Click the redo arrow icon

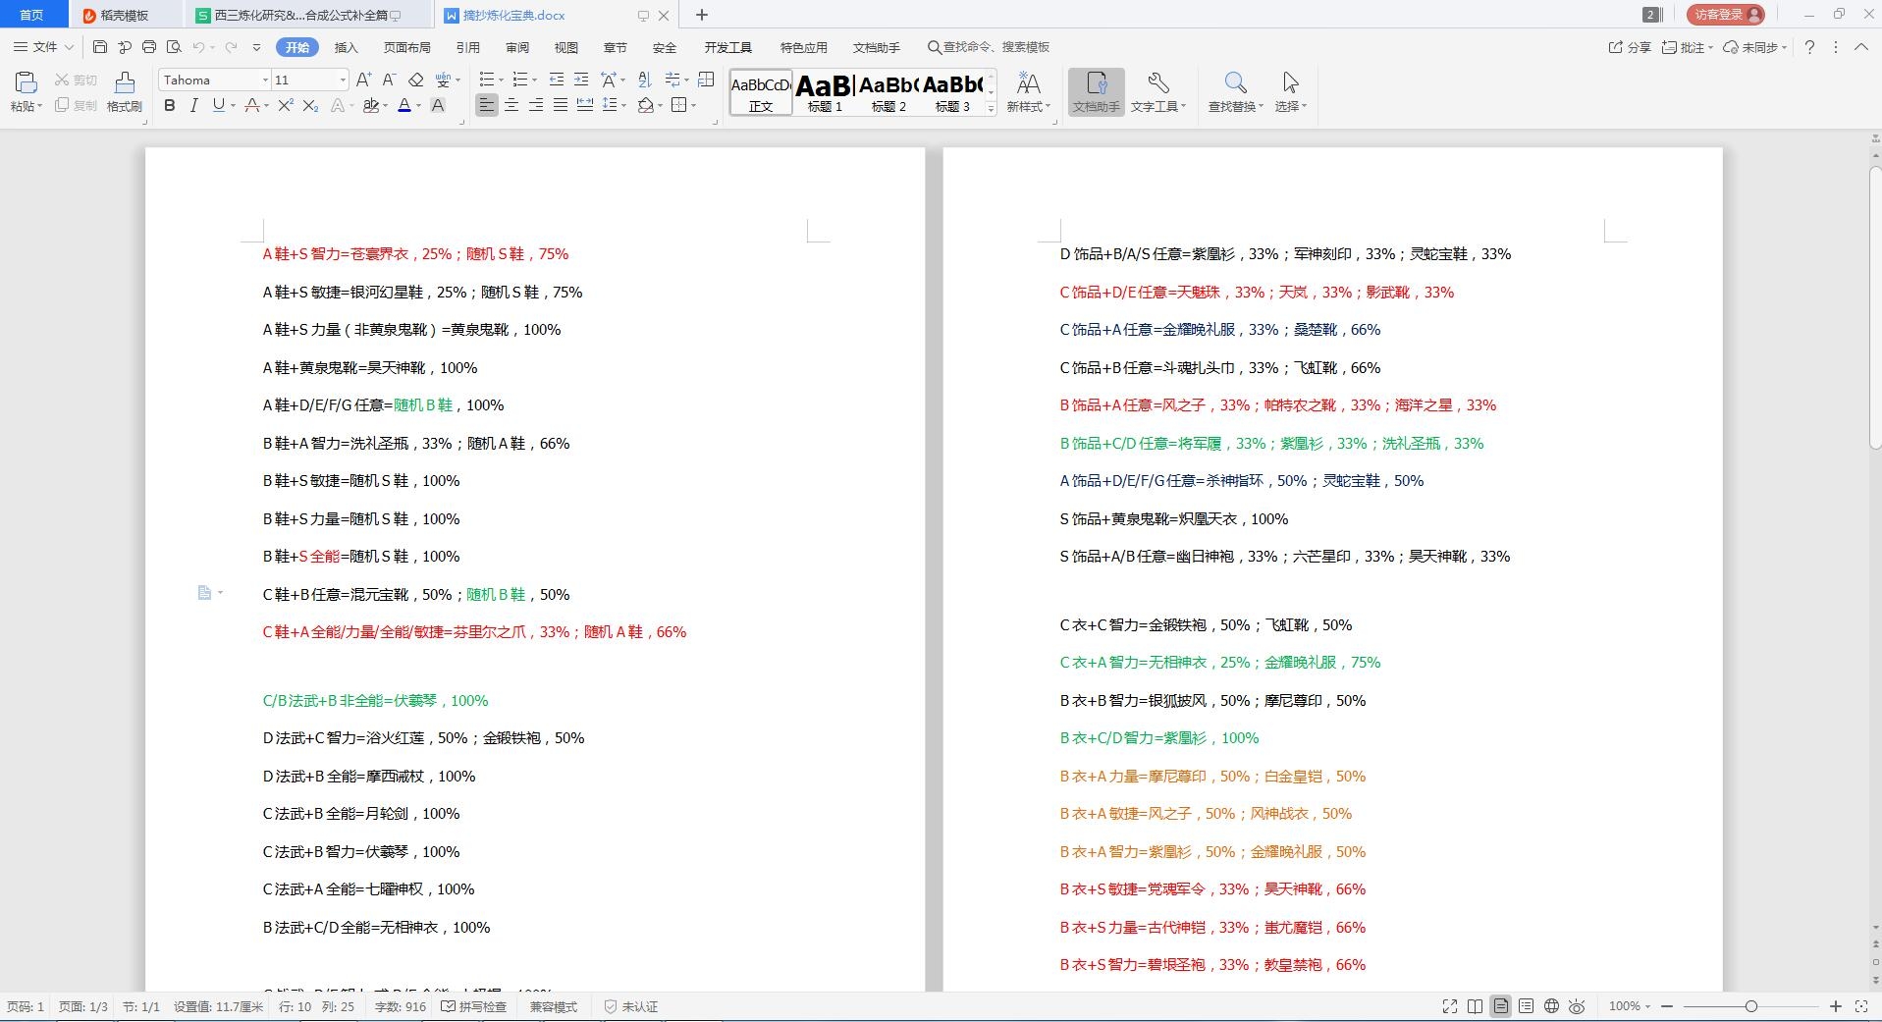click(232, 47)
